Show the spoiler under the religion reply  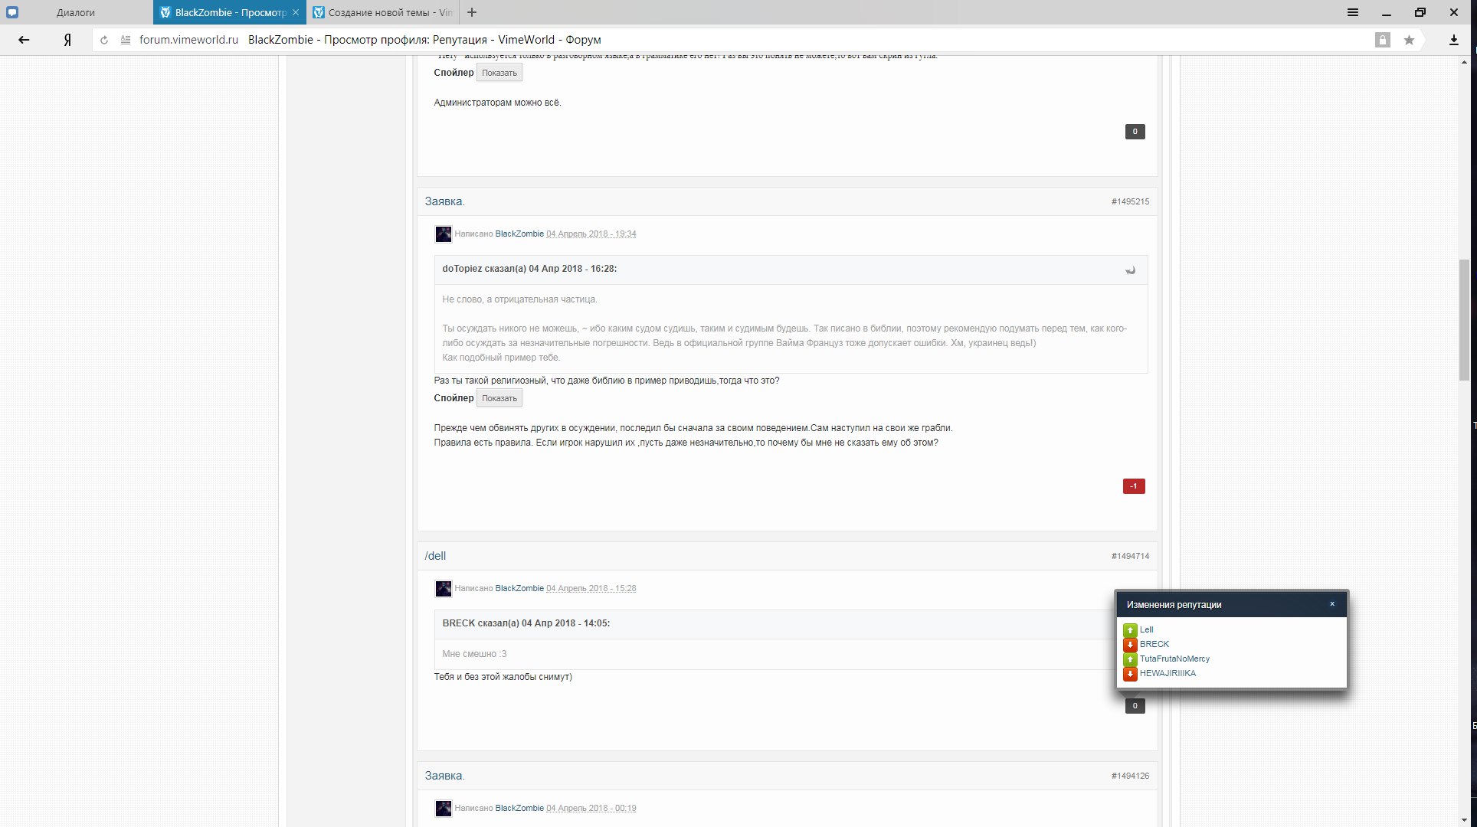point(499,398)
